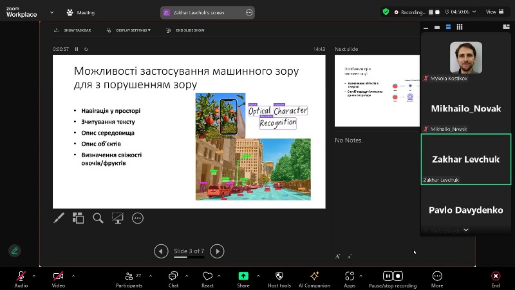Pause the meeting recording in bottom bar
This screenshot has width=515, height=290.
tap(388, 276)
